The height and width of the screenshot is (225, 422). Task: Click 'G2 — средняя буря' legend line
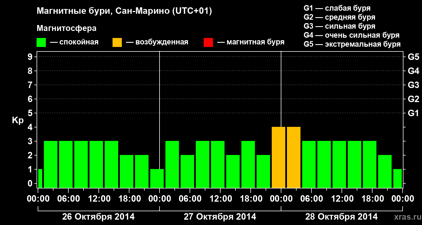[340, 17]
